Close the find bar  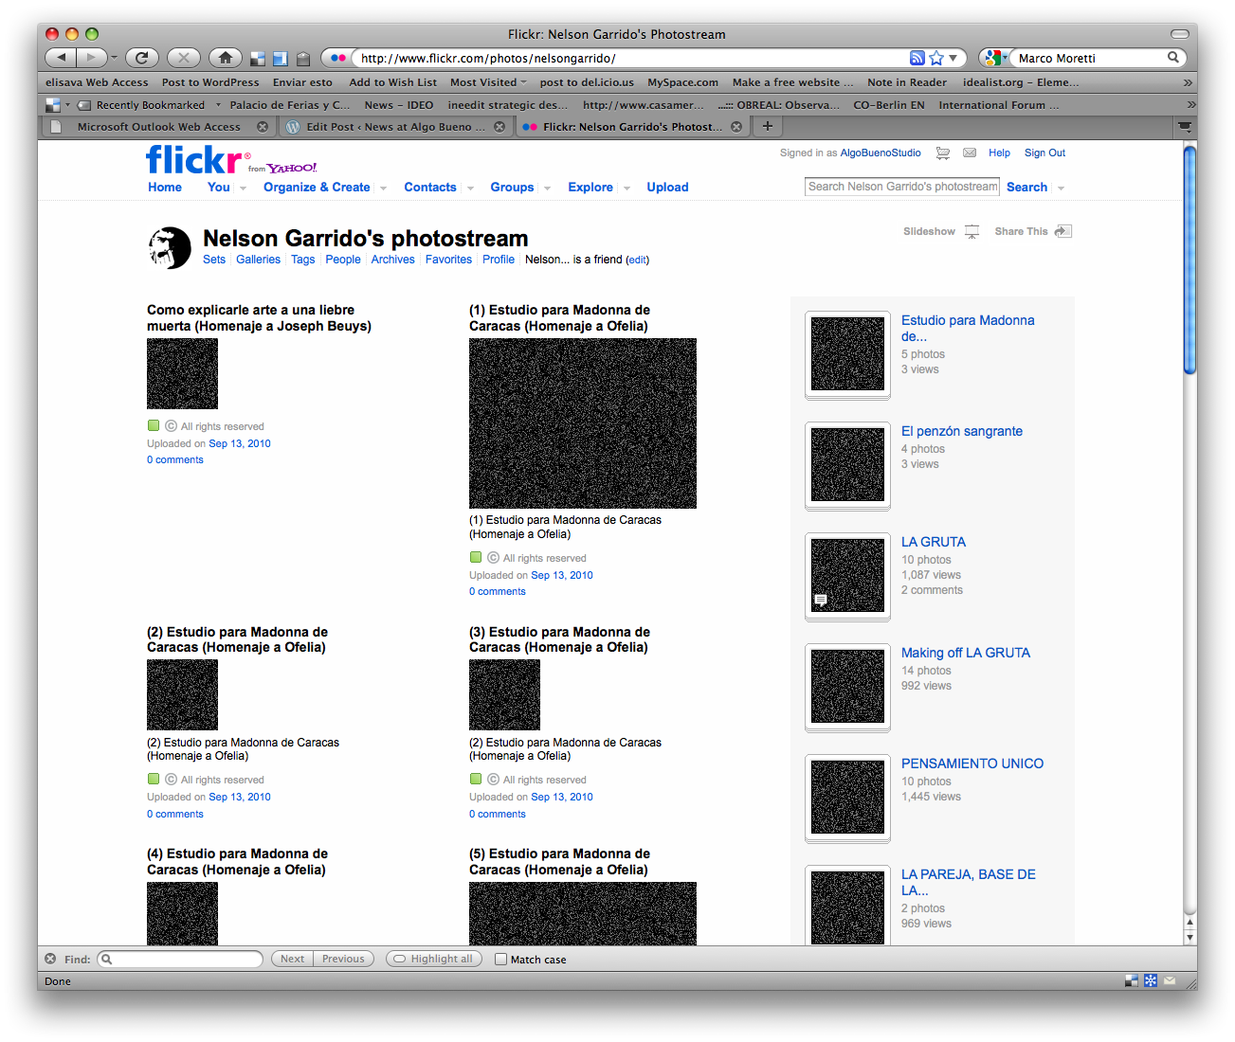click(x=51, y=959)
